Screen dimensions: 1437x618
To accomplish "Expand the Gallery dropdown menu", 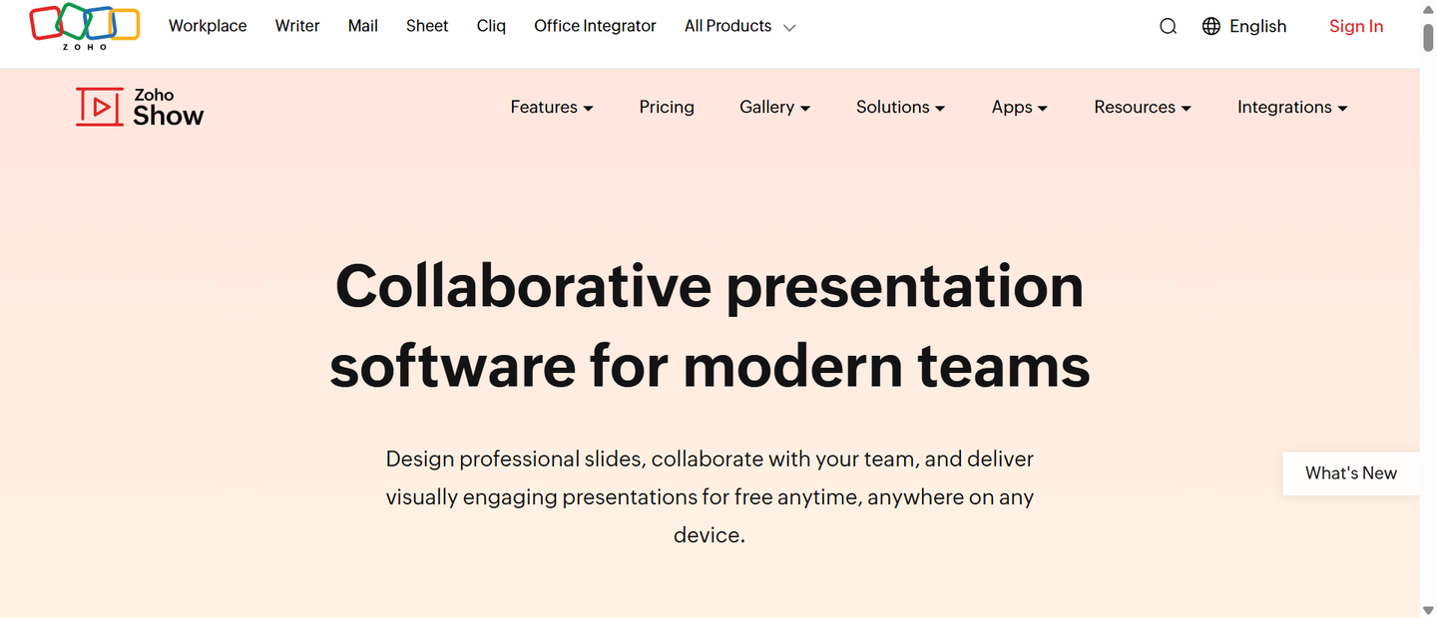I will click(774, 107).
